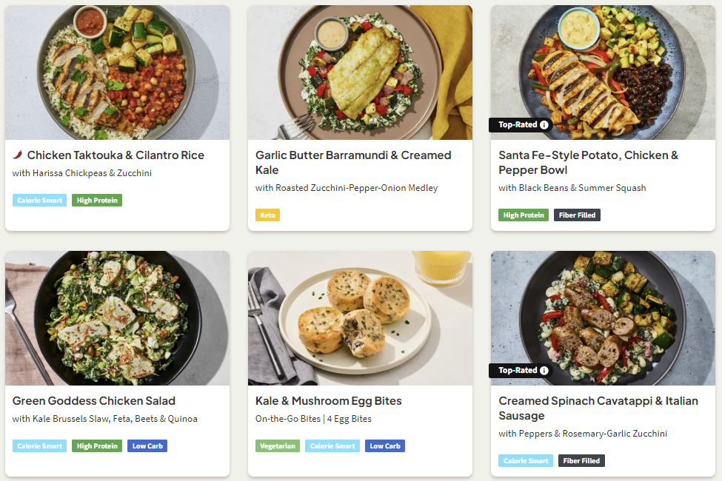Click Calorie Smart tag on Cavatappi card

(x=526, y=461)
